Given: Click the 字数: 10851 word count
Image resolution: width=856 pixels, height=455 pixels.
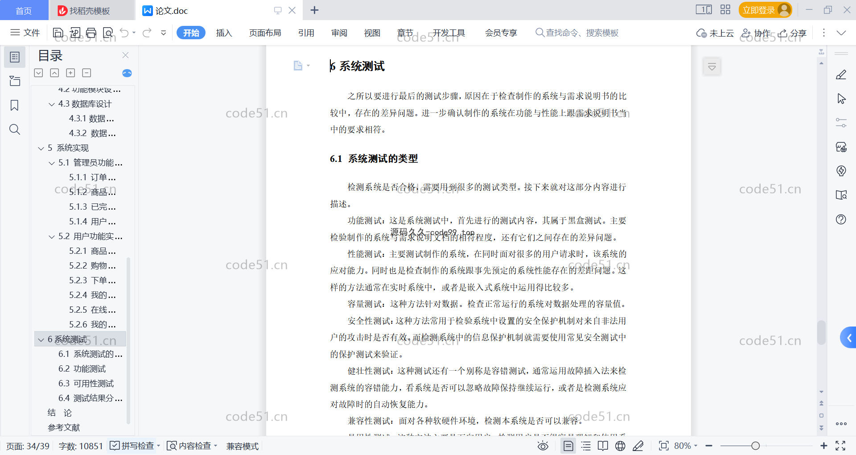Looking at the screenshot, I should point(81,446).
